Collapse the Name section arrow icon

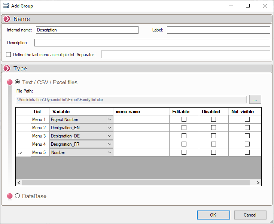pos(7,19)
